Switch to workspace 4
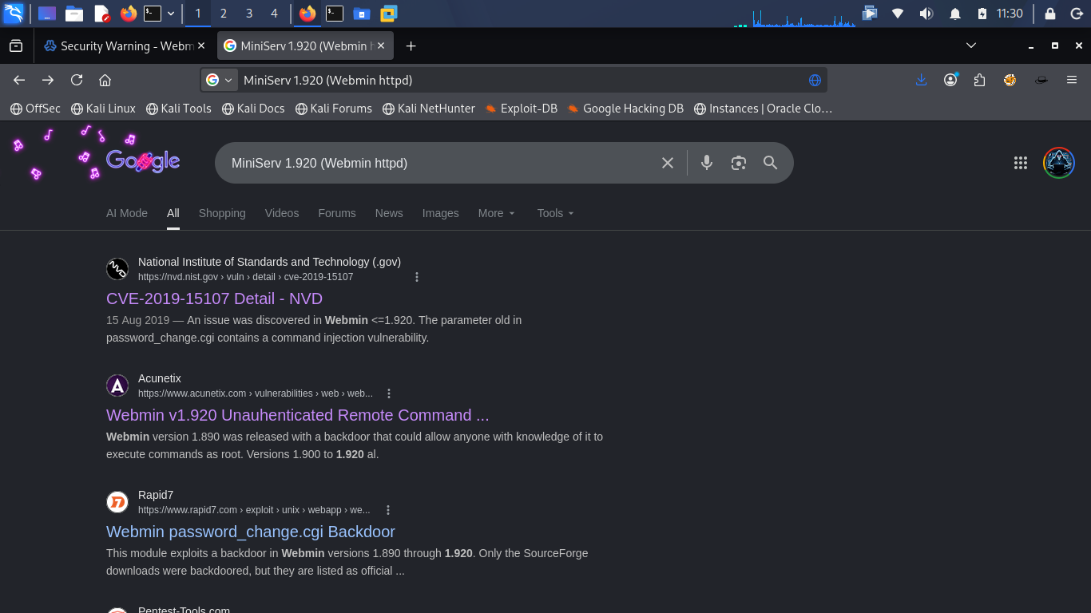Screen dimensions: 1091x613 (274, 14)
